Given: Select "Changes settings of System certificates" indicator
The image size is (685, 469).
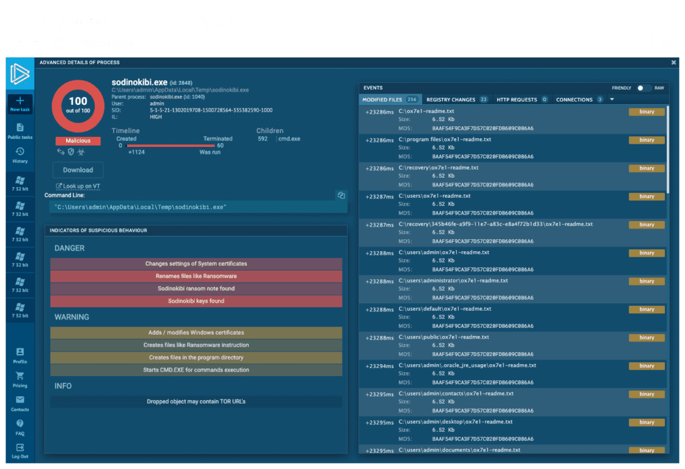Looking at the screenshot, I should click(196, 263).
